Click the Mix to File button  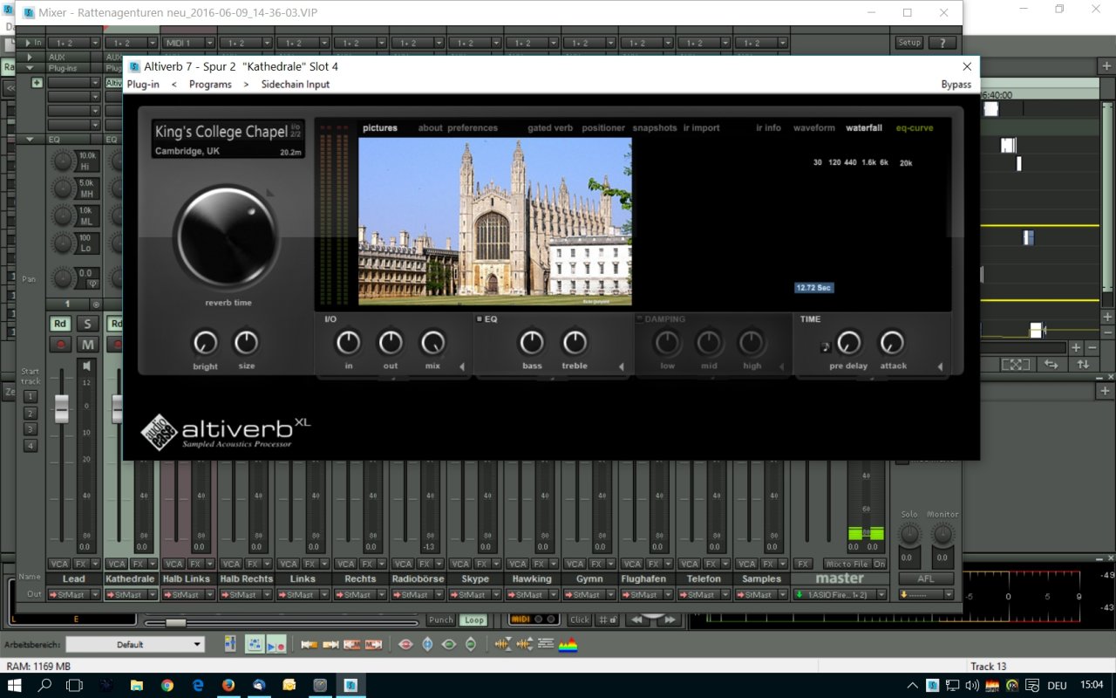coord(847,564)
